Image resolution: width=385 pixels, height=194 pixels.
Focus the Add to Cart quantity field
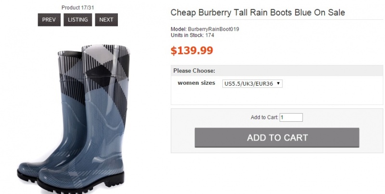291,117
